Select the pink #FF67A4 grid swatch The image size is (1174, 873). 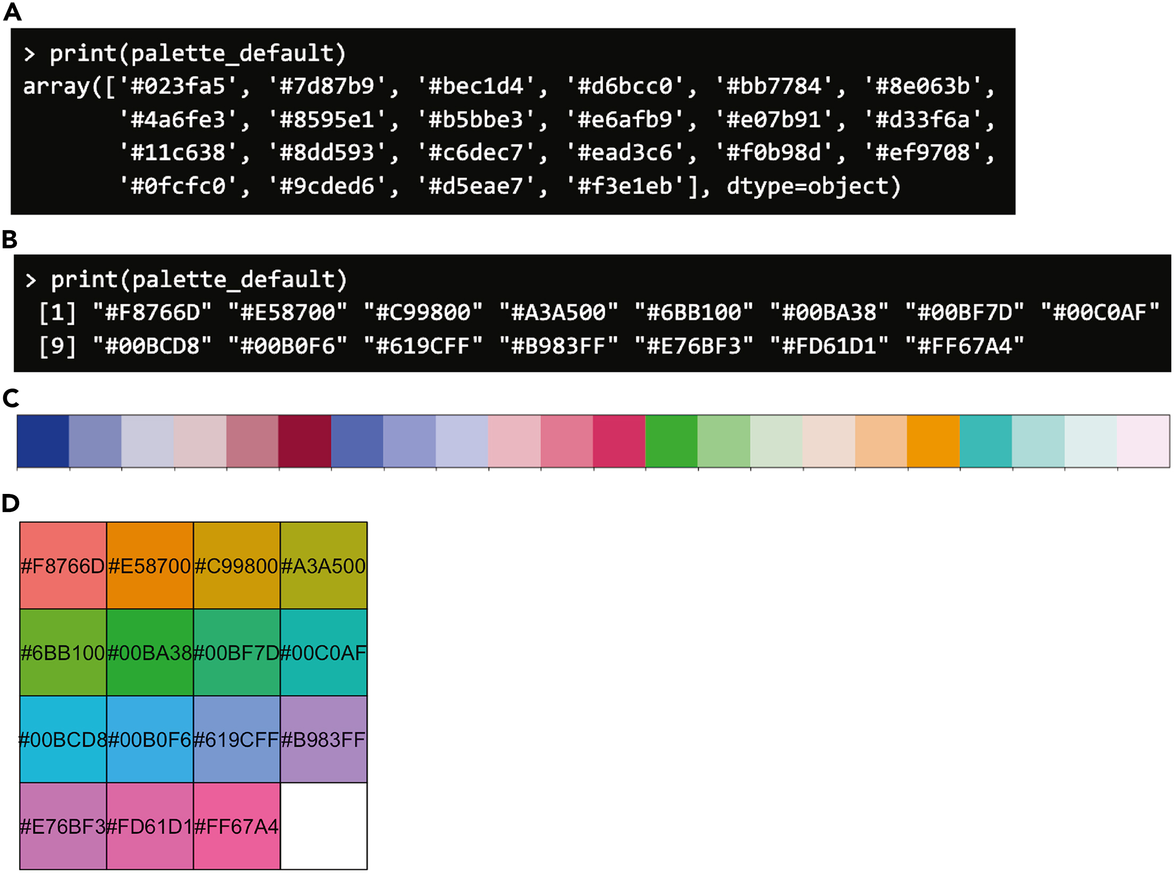click(x=237, y=826)
